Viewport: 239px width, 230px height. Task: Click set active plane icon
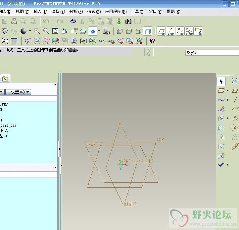pyautogui.click(x=221, y=91)
